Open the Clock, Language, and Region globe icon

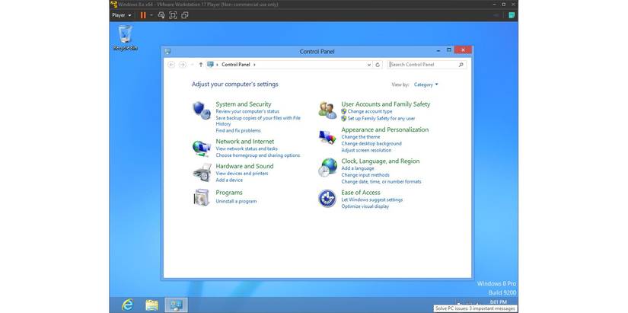327,167
